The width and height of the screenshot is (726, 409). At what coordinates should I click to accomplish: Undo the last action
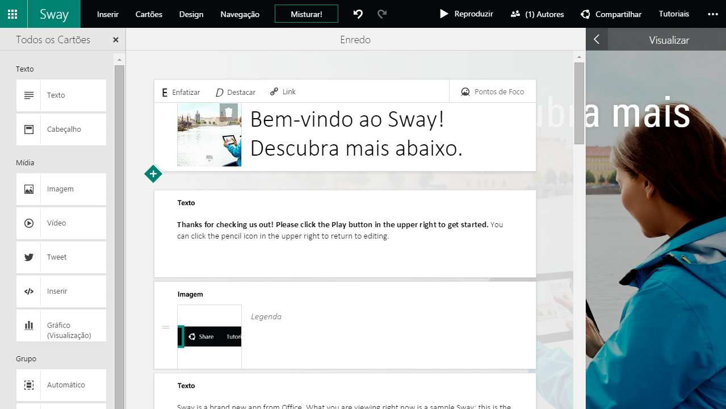pyautogui.click(x=358, y=14)
